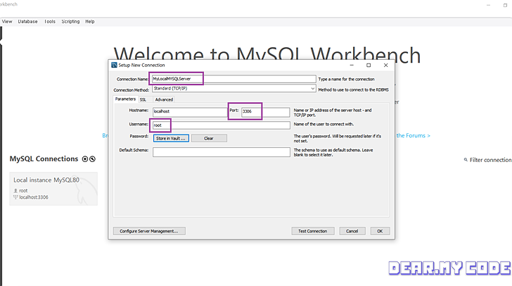Add a new MySQL connection with plus icon
This screenshot has width=512, height=286.
pos(85,159)
